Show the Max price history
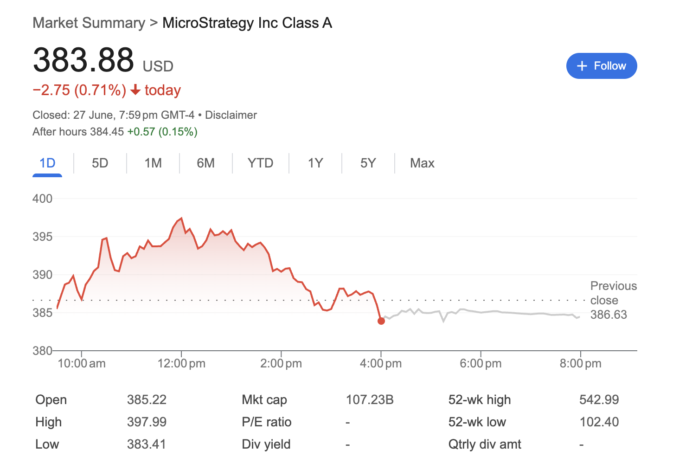The image size is (673, 463). 422,163
